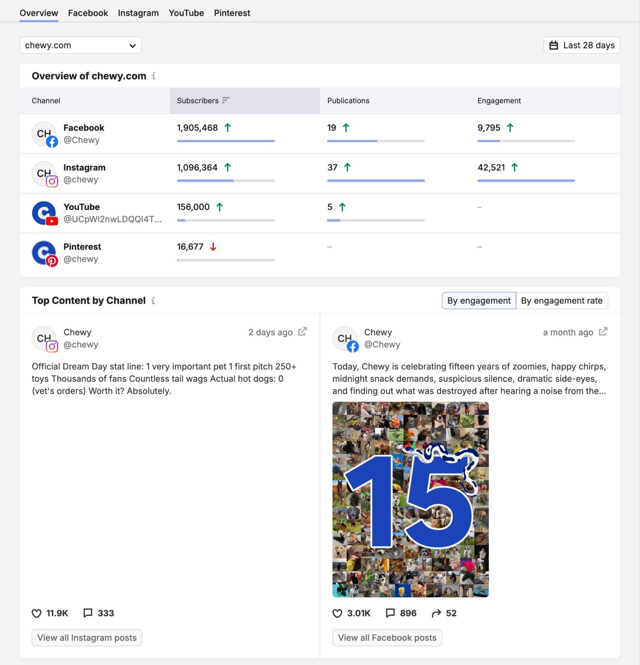Click the Publications column header

pyautogui.click(x=348, y=100)
